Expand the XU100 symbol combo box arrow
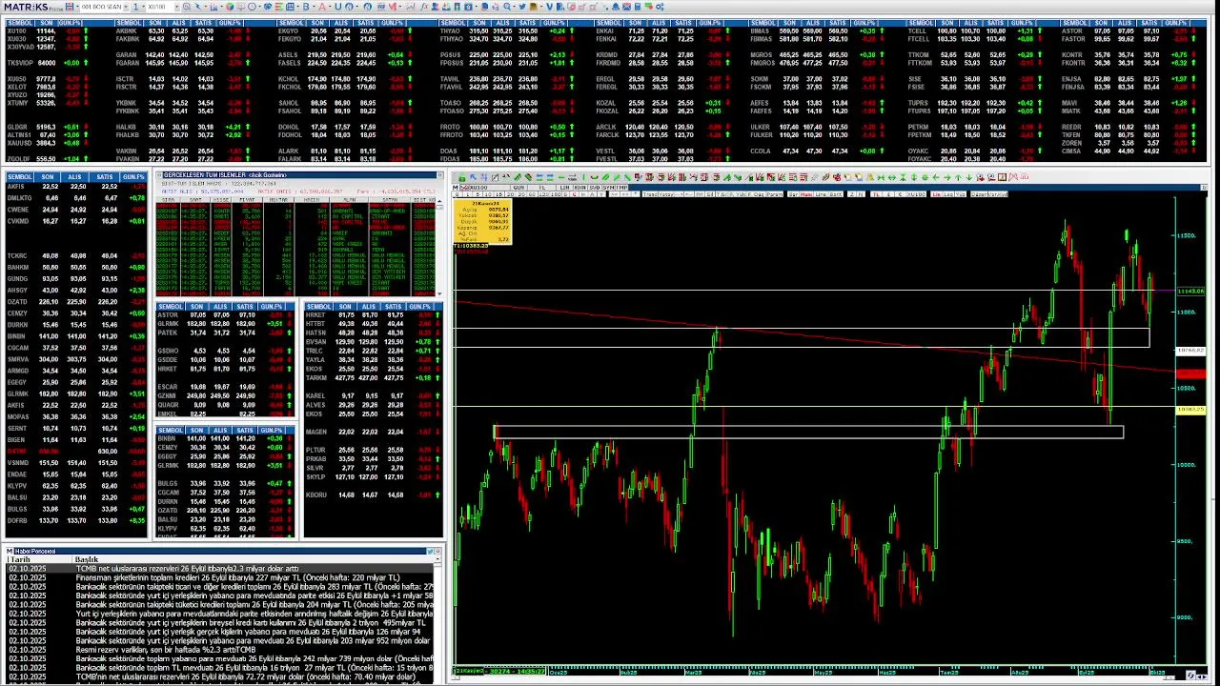The height and width of the screenshot is (686, 1220). [177, 7]
